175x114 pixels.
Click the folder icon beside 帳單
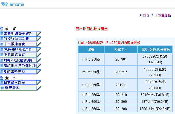(2, 29)
